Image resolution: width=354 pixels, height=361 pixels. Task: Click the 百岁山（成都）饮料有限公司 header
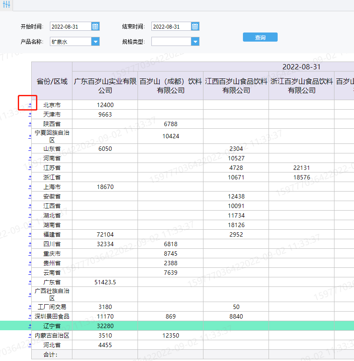(170, 86)
